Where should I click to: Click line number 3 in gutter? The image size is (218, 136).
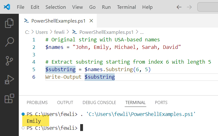point(34,55)
